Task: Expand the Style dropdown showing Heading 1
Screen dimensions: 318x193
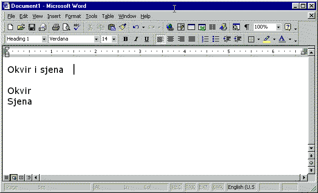Action: click(x=44, y=39)
